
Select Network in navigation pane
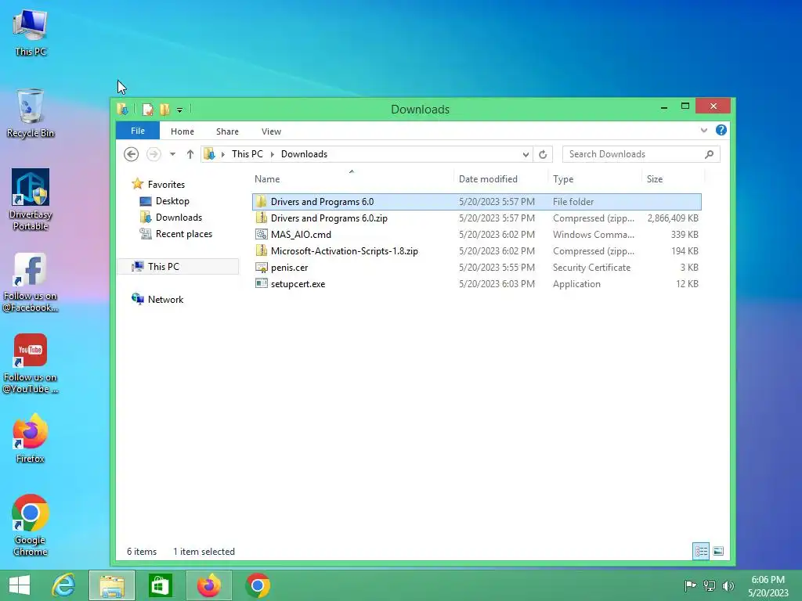coord(157,299)
